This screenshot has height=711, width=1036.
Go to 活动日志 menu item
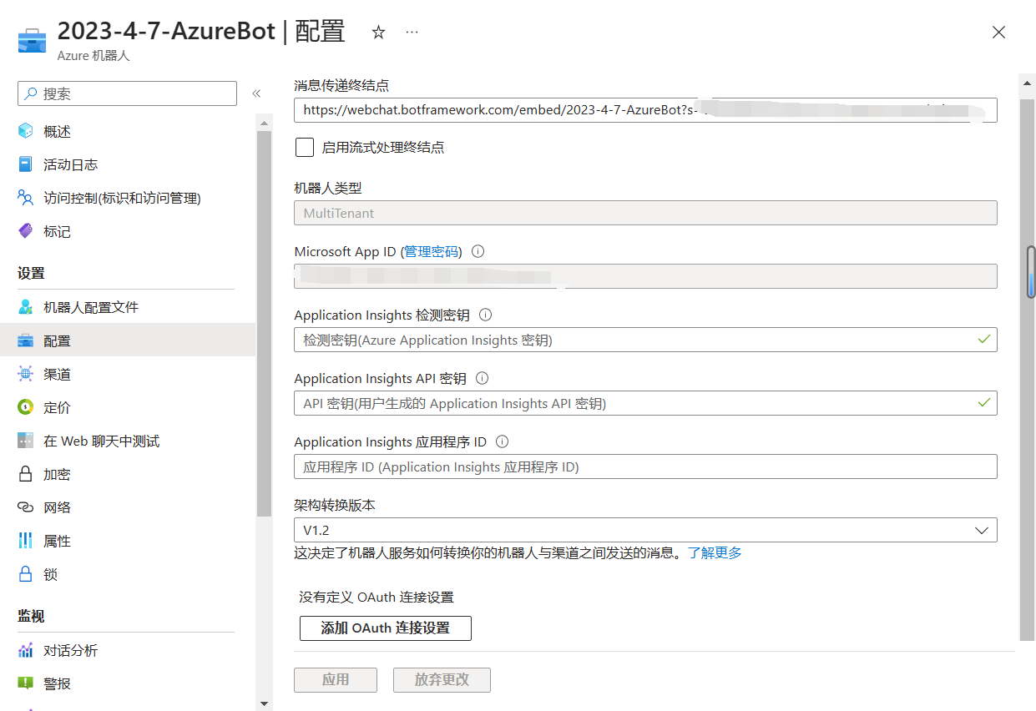point(70,164)
